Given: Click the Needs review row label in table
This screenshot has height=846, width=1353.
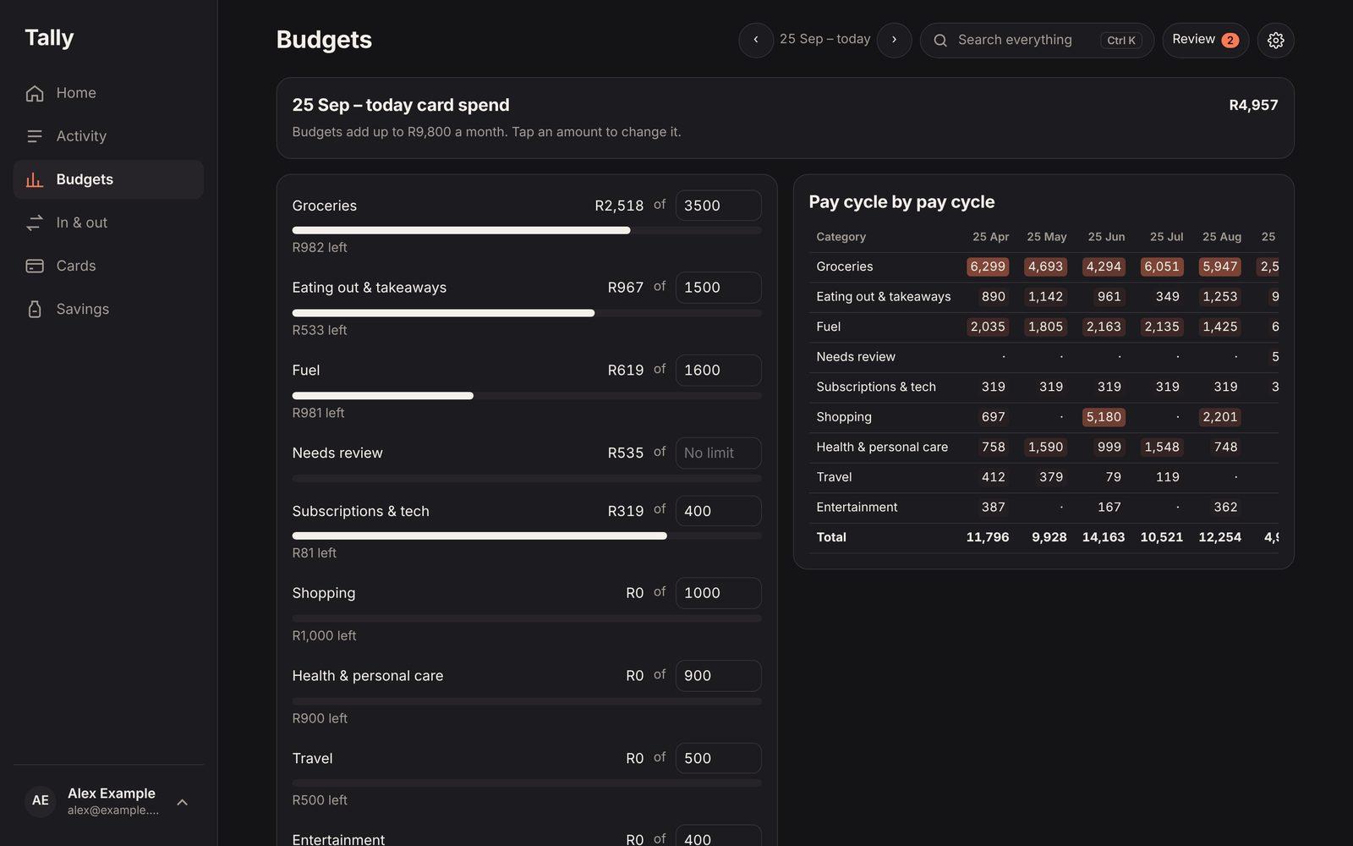Looking at the screenshot, I should tap(856, 357).
